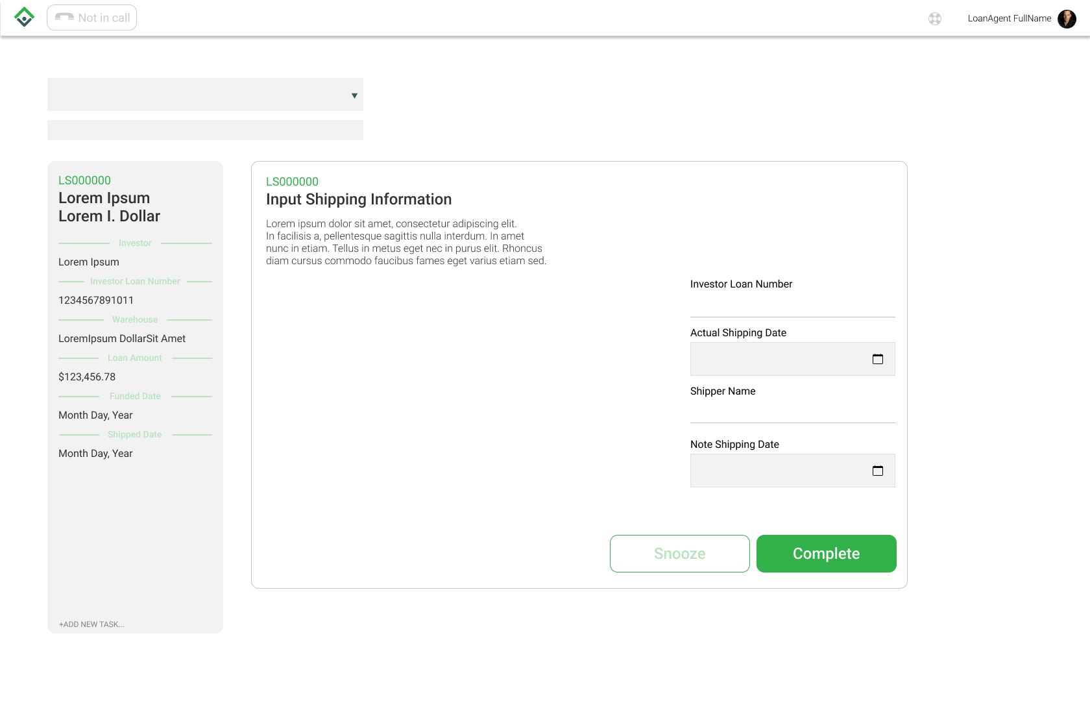
Task: Click LS000000 above Input Shipping Information
Action: [x=292, y=182]
